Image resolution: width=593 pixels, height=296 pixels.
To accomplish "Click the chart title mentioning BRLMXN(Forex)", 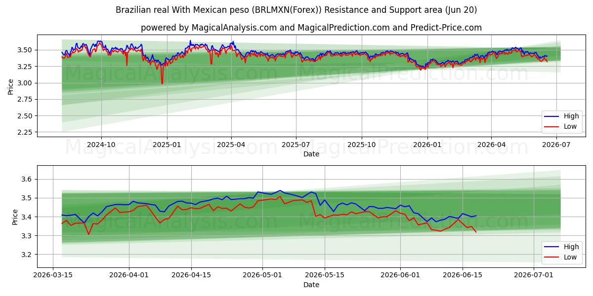I will coord(296,10).
